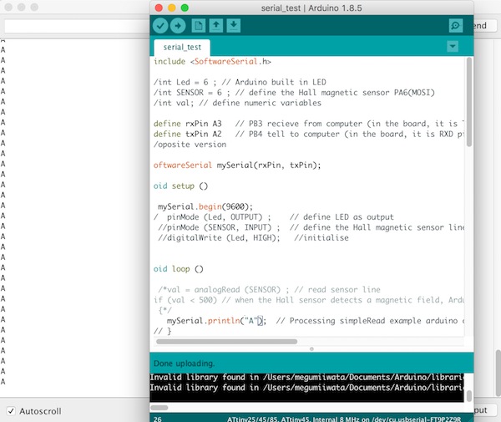Click the 'define rxPin A3' line
This screenshot has width=501, height=422.
309,124
